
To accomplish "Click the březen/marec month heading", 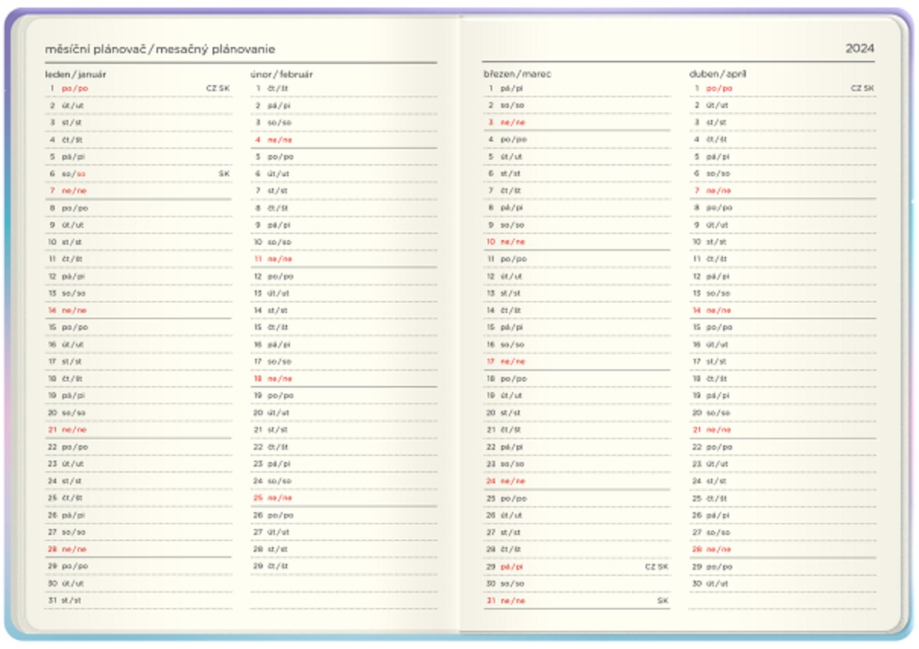I will [x=517, y=74].
